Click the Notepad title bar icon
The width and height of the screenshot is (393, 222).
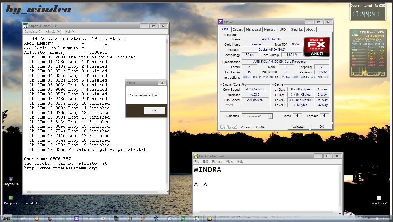[x=196, y=156]
